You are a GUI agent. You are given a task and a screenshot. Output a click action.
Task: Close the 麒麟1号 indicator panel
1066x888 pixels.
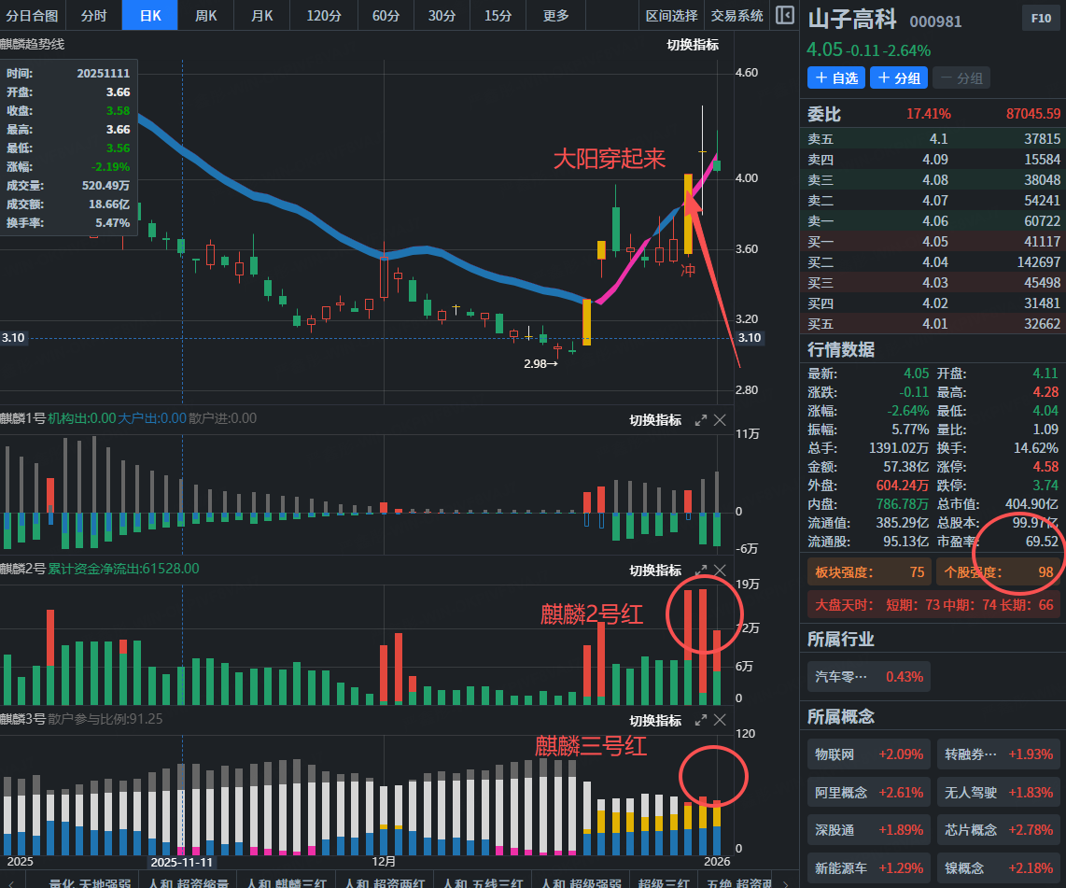coord(720,421)
